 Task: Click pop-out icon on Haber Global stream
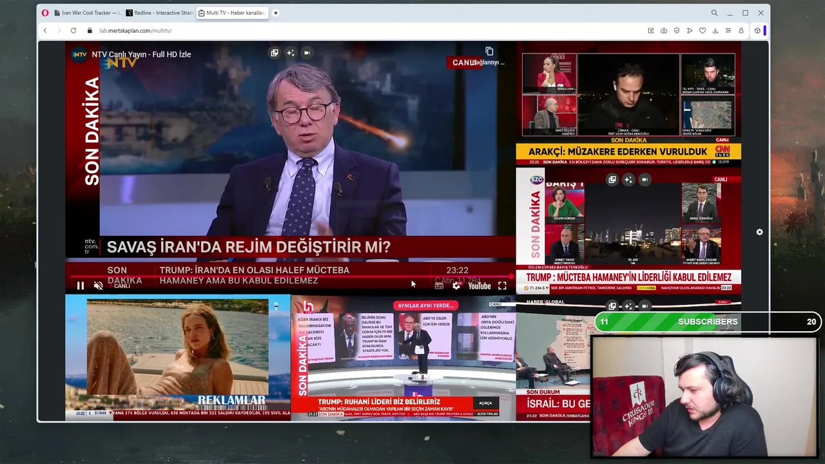point(612,306)
